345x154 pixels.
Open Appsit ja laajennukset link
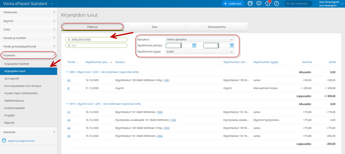click(21, 141)
